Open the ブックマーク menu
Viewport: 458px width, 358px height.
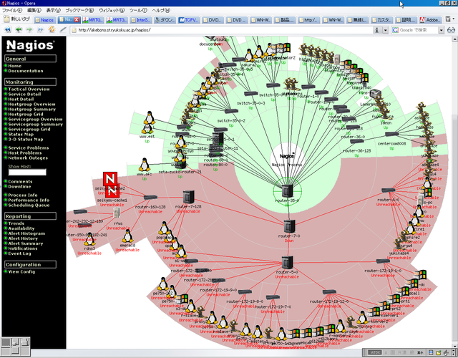coord(79,10)
